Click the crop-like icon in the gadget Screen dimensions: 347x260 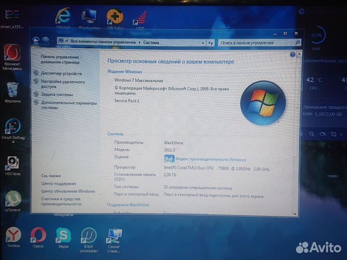334,134
